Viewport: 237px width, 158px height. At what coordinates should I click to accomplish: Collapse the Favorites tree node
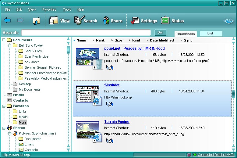(4, 106)
